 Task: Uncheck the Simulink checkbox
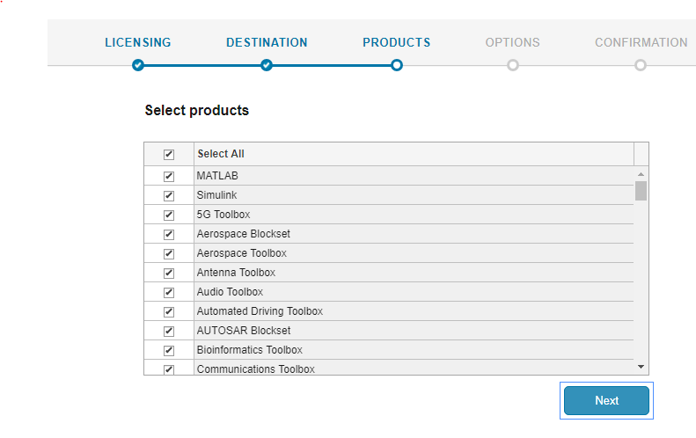pyautogui.click(x=169, y=195)
